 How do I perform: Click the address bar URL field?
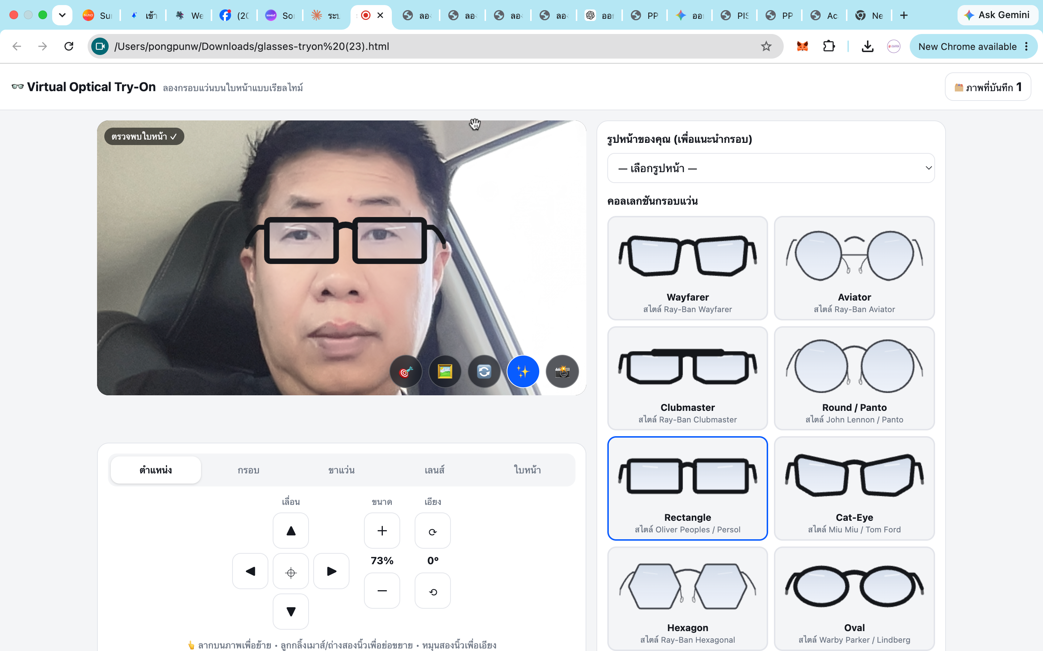(x=435, y=46)
